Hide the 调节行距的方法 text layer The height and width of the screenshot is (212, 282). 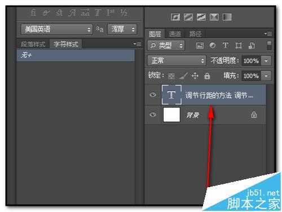(x=153, y=94)
